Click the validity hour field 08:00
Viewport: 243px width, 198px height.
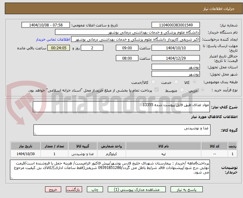pos(127,58)
